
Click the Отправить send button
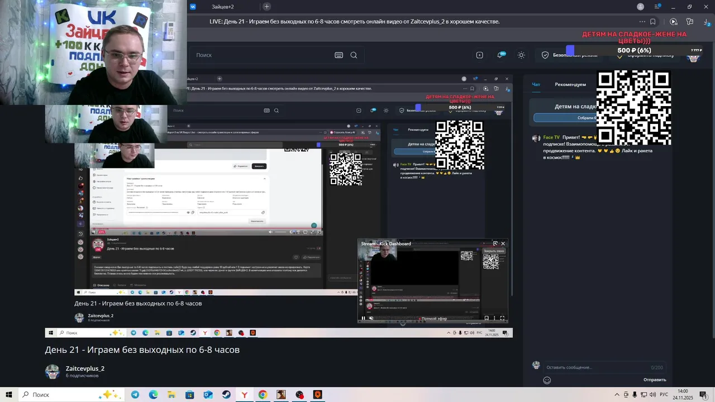[655, 380]
